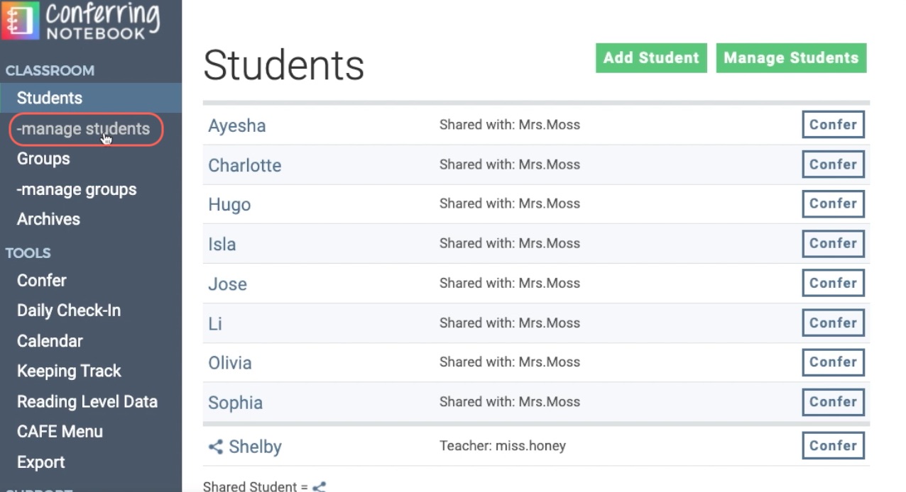Open '-manage groups' in the sidebar

coord(76,189)
